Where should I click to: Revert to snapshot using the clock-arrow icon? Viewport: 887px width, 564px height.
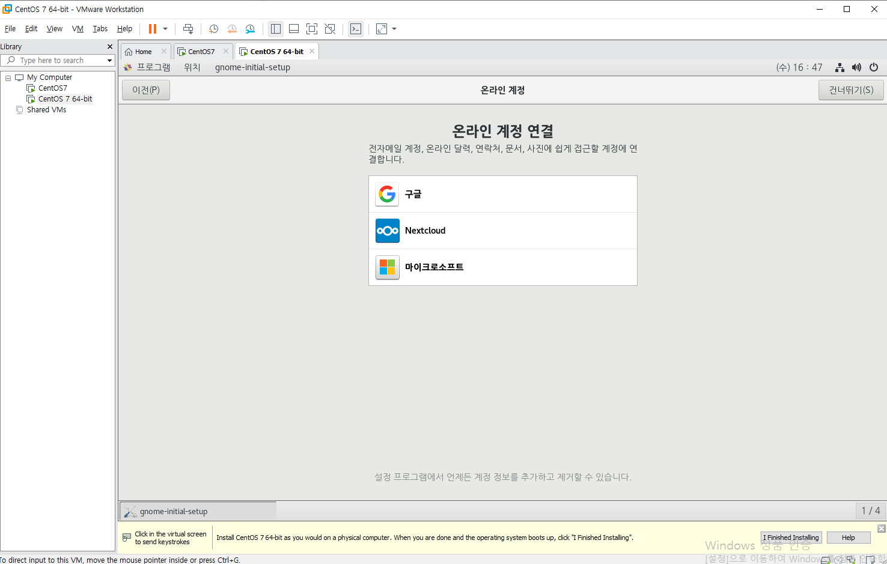[x=232, y=29]
